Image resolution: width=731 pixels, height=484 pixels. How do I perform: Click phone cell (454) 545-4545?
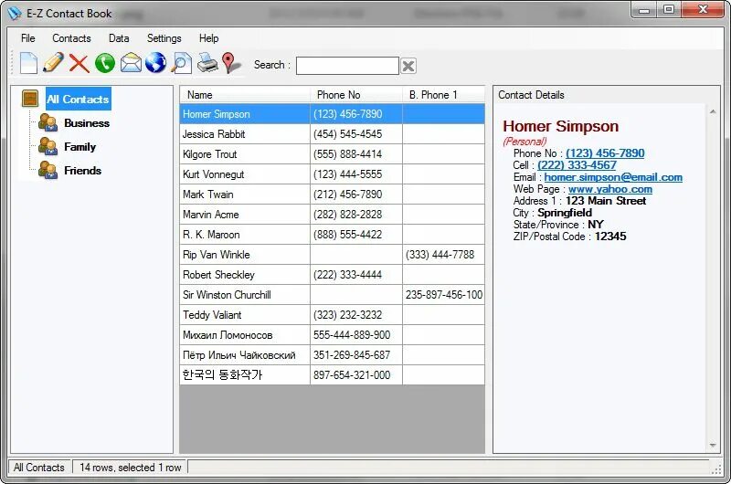tap(356, 134)
